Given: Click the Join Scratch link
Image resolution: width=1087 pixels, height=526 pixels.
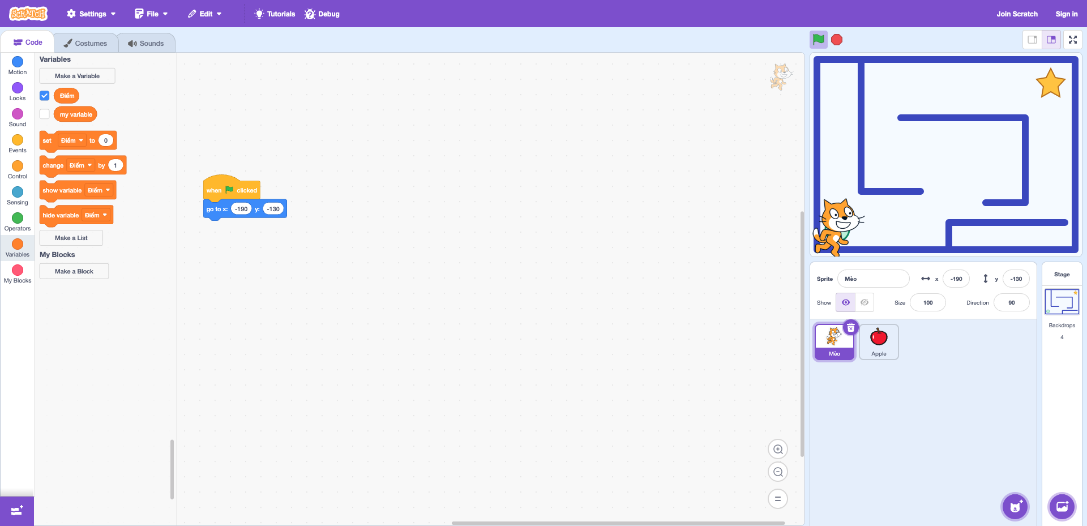Looking at the screenshot, I should coord(1017,14).
